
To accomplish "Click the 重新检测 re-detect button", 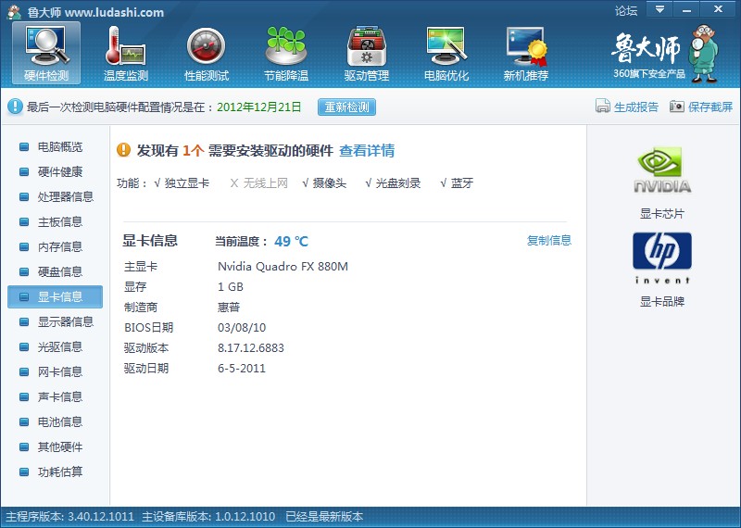I will [x=346, y=107].
